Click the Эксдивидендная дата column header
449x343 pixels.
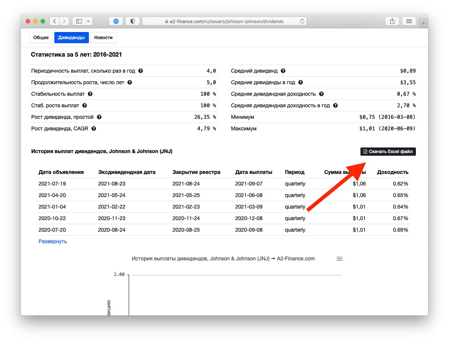point(127,172)
